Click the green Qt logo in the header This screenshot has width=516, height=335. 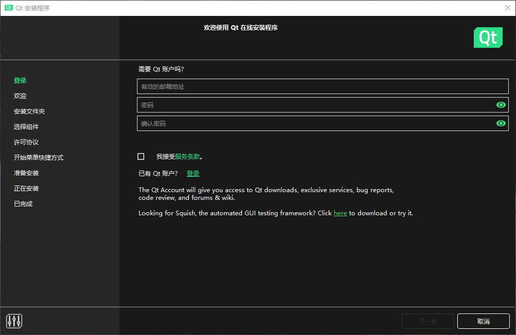coord(488,38)
